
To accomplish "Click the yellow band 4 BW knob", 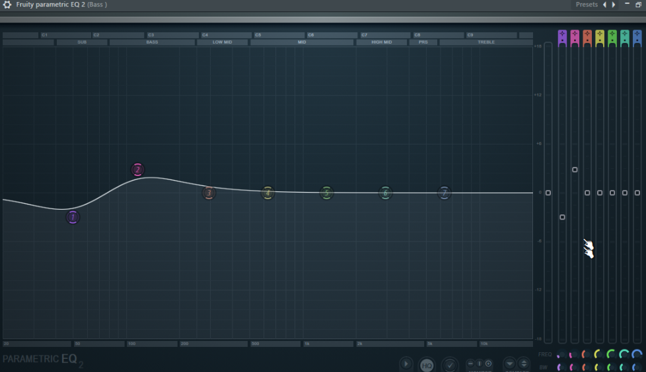I will coord(599,367).
